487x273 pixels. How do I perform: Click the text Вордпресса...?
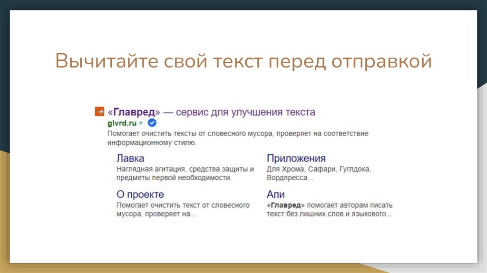point(290,178)
